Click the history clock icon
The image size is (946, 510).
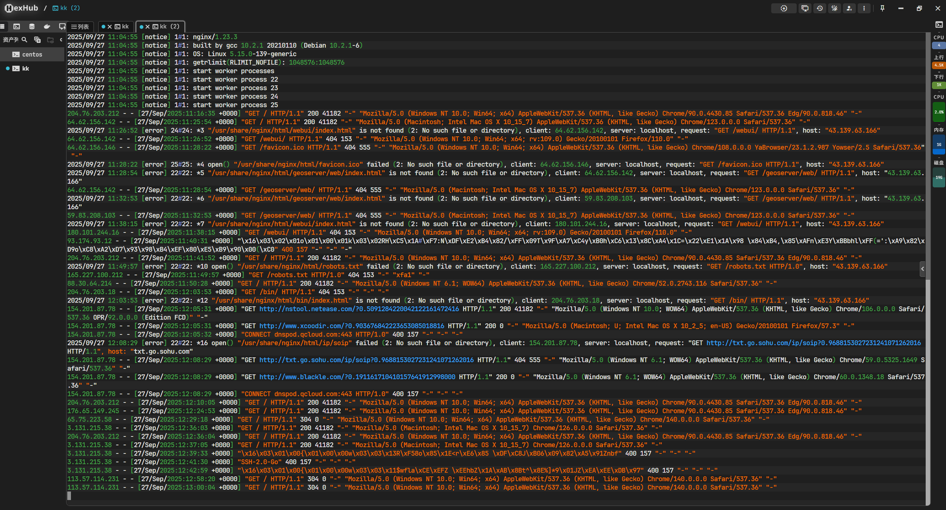click(x=820, y=8)
